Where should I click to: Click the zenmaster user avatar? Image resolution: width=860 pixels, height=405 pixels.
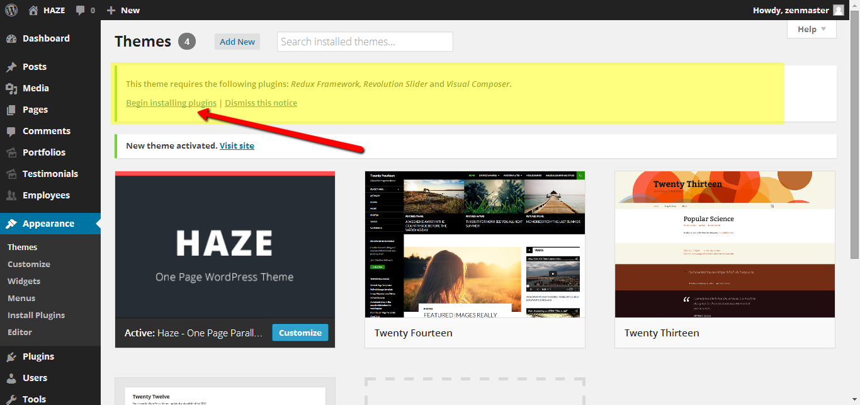pos(838,10)
